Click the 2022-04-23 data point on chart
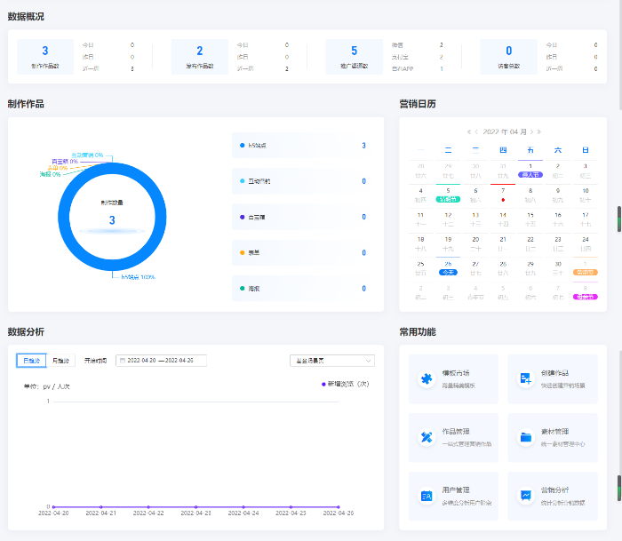 click(196, 507)
